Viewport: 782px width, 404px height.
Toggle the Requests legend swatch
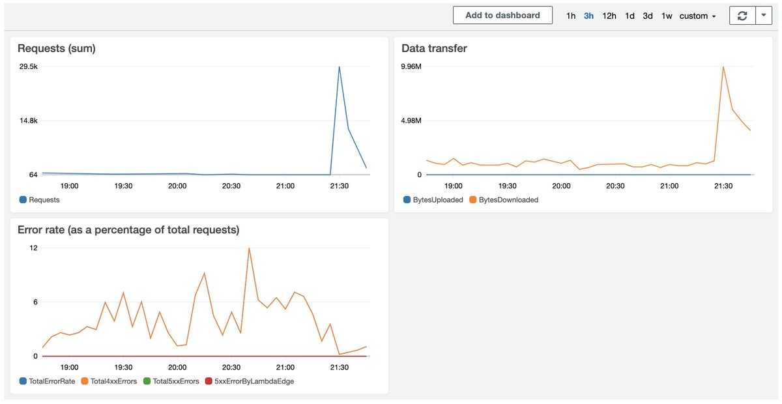[x=23, y=200]
